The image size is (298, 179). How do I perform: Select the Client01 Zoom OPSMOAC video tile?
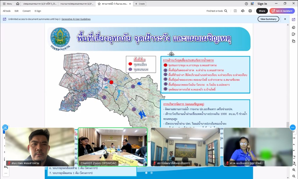click(113, 147)
